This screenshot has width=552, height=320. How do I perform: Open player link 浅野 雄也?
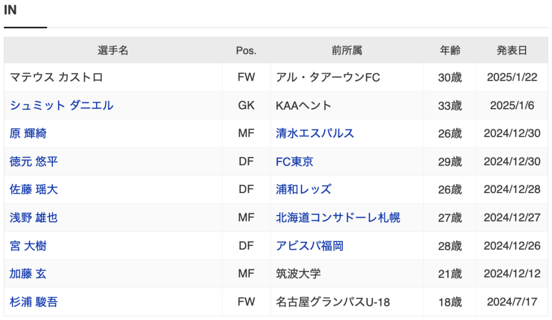(33, 218)
